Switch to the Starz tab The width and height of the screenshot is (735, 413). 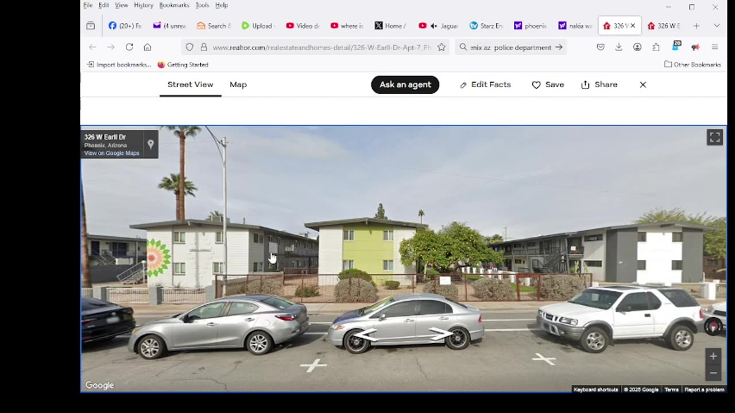coord(486,26)
